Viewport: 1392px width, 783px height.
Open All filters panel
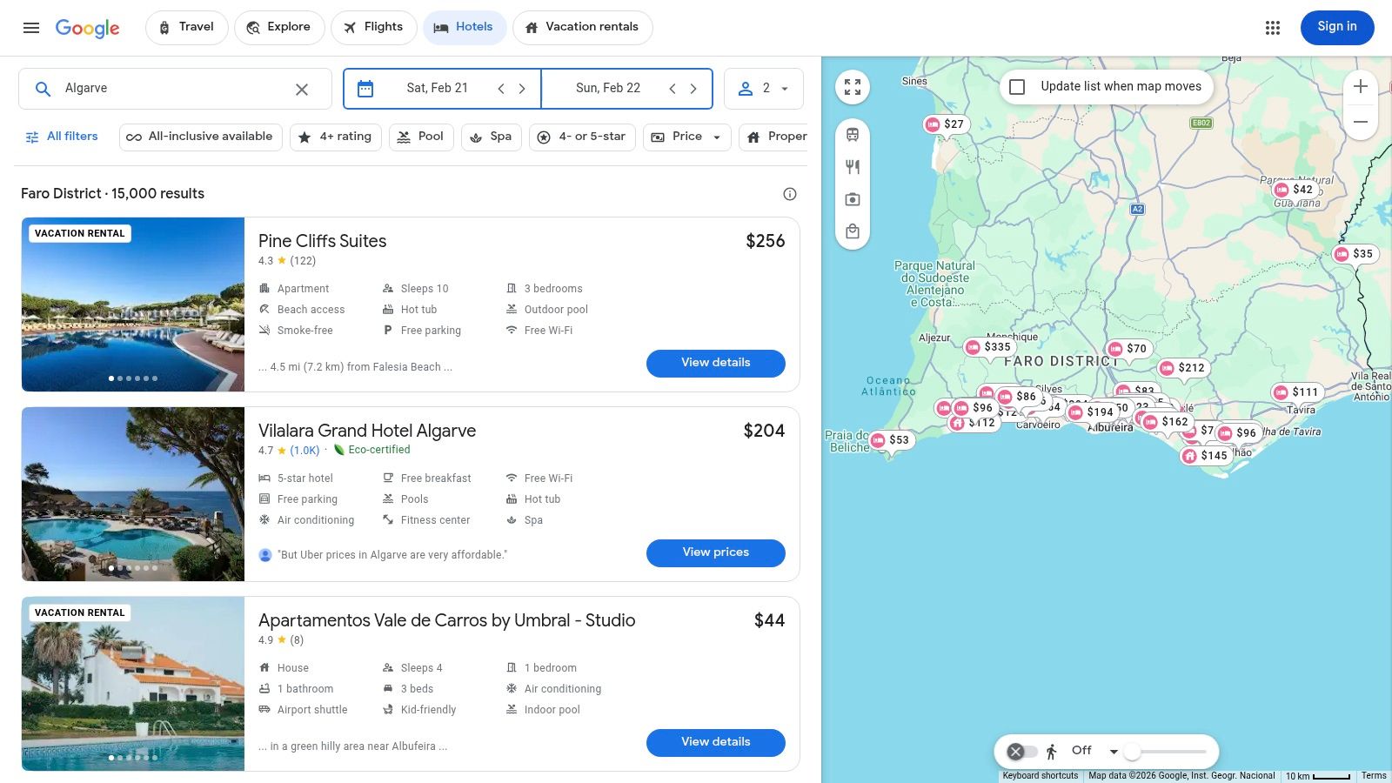tap(61, 137)
